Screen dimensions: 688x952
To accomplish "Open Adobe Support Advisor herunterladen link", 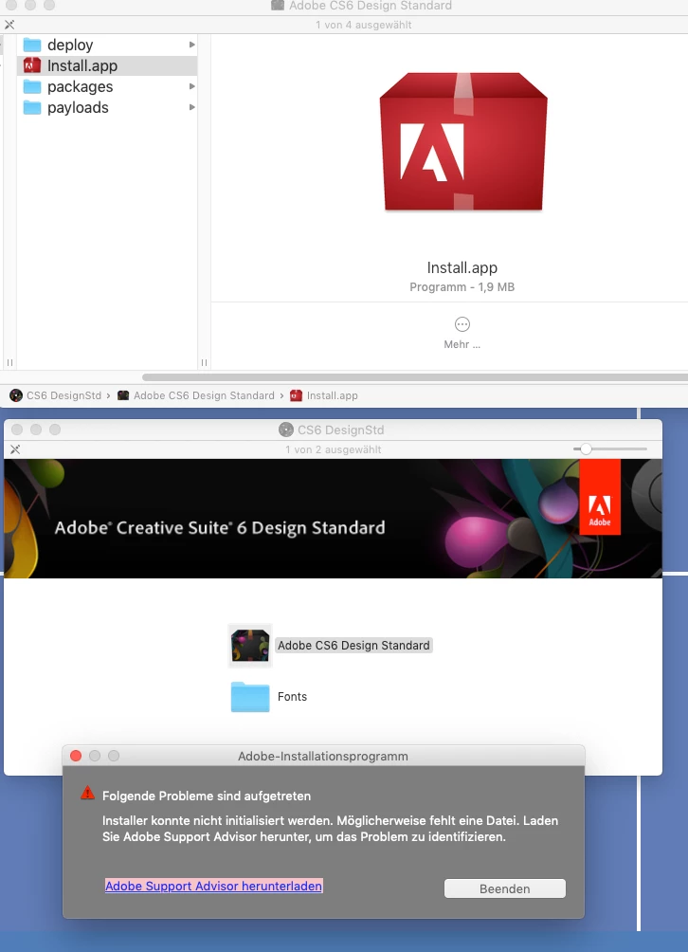I will point(213,886).
